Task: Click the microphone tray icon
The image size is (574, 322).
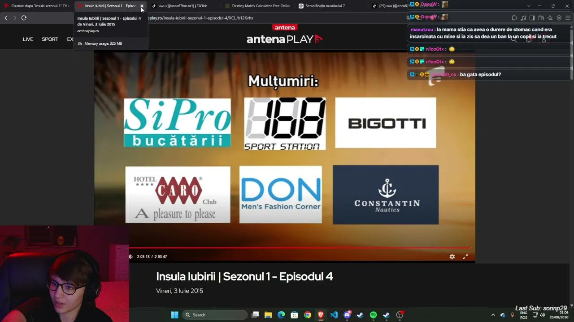Action: pyautogui.click(x=512, y=315)
